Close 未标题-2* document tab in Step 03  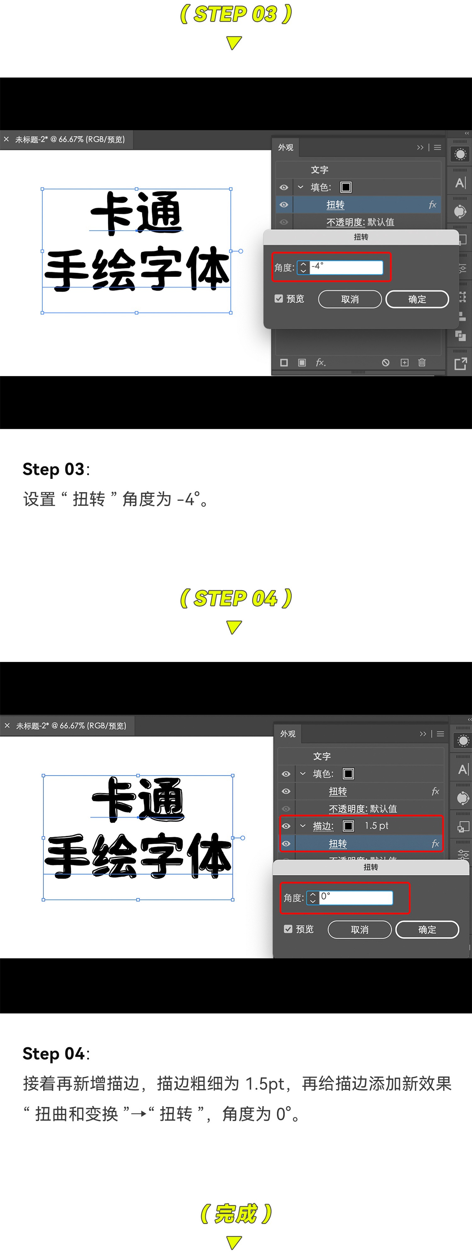(x=6, y=139)
